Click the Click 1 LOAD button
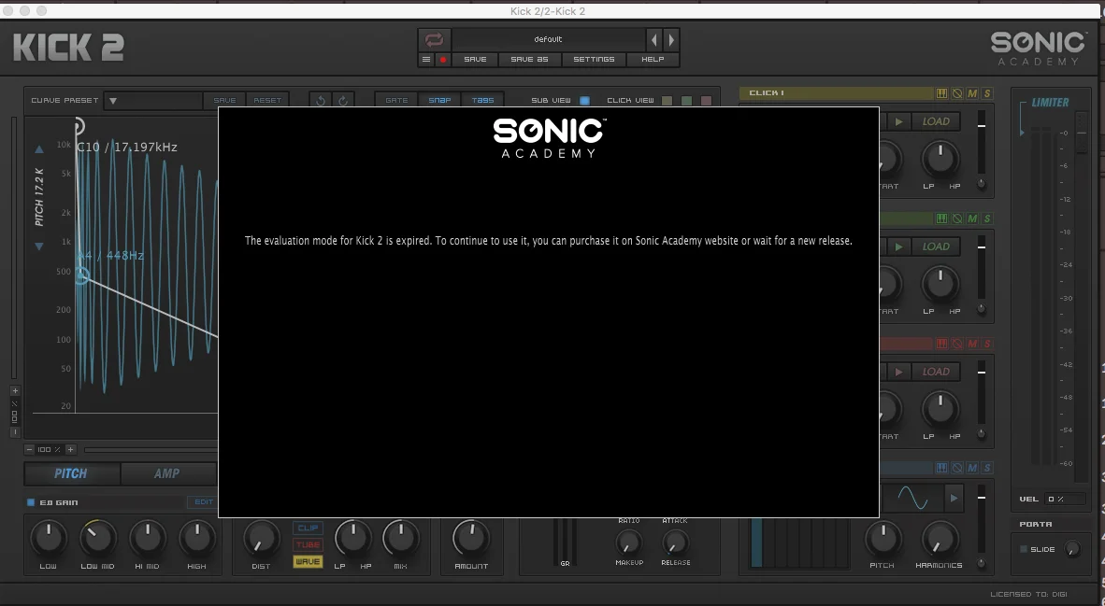Viewport: 1105px width, 606px height. 936,121
